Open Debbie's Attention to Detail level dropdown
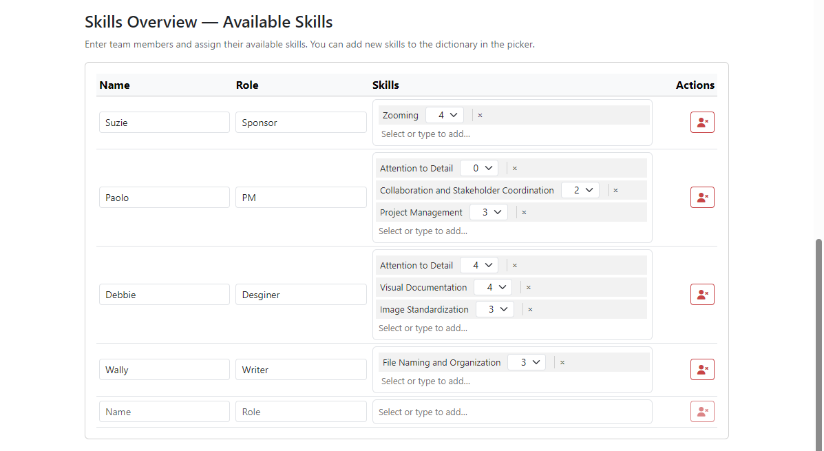 tap(479, 266)
